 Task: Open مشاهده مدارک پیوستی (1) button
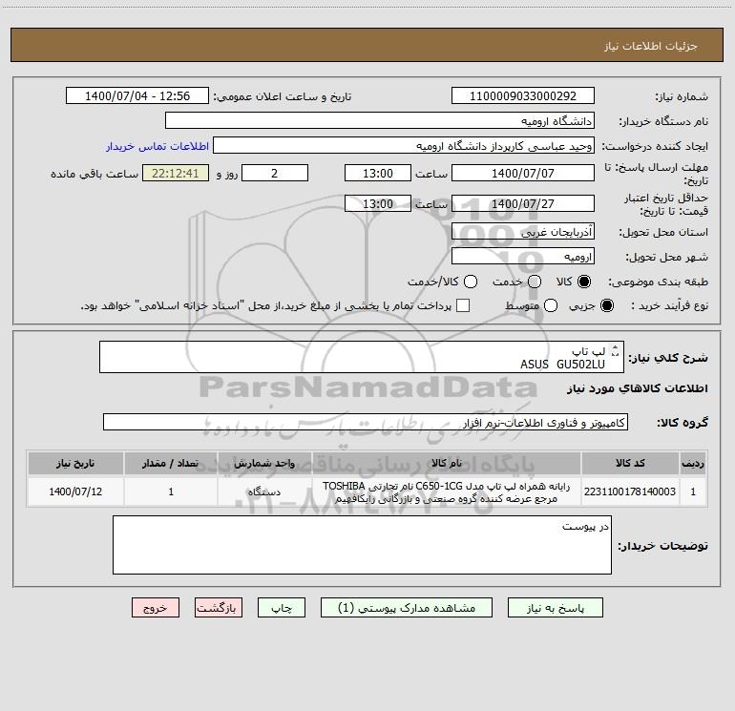tap(407, 607)
